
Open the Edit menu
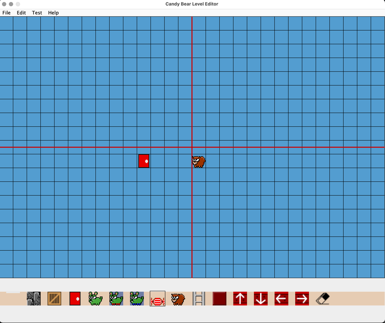[21, 13]
